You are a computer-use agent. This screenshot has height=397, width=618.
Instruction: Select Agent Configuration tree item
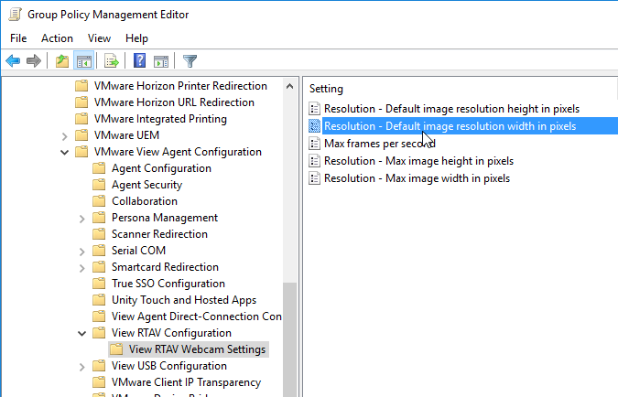[x=161, y=168]
